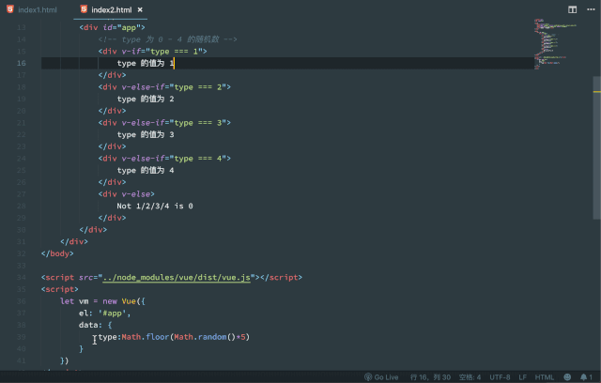
Task: Split the editor with the layout icon
Action: coord(572,9)
